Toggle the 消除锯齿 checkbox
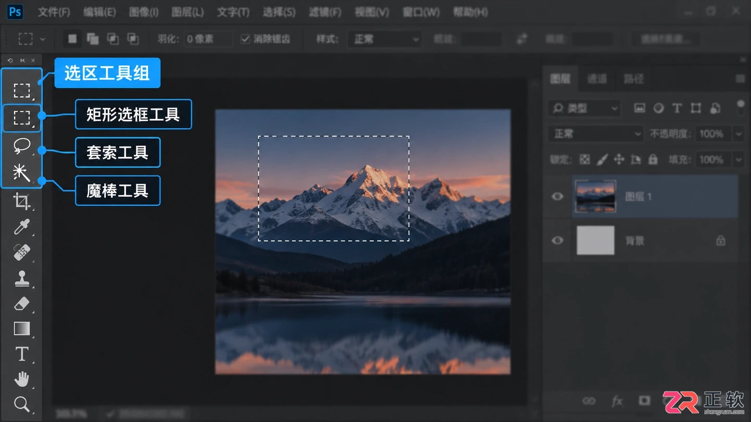Screen dimensions: 751x422 click(245, 39)
